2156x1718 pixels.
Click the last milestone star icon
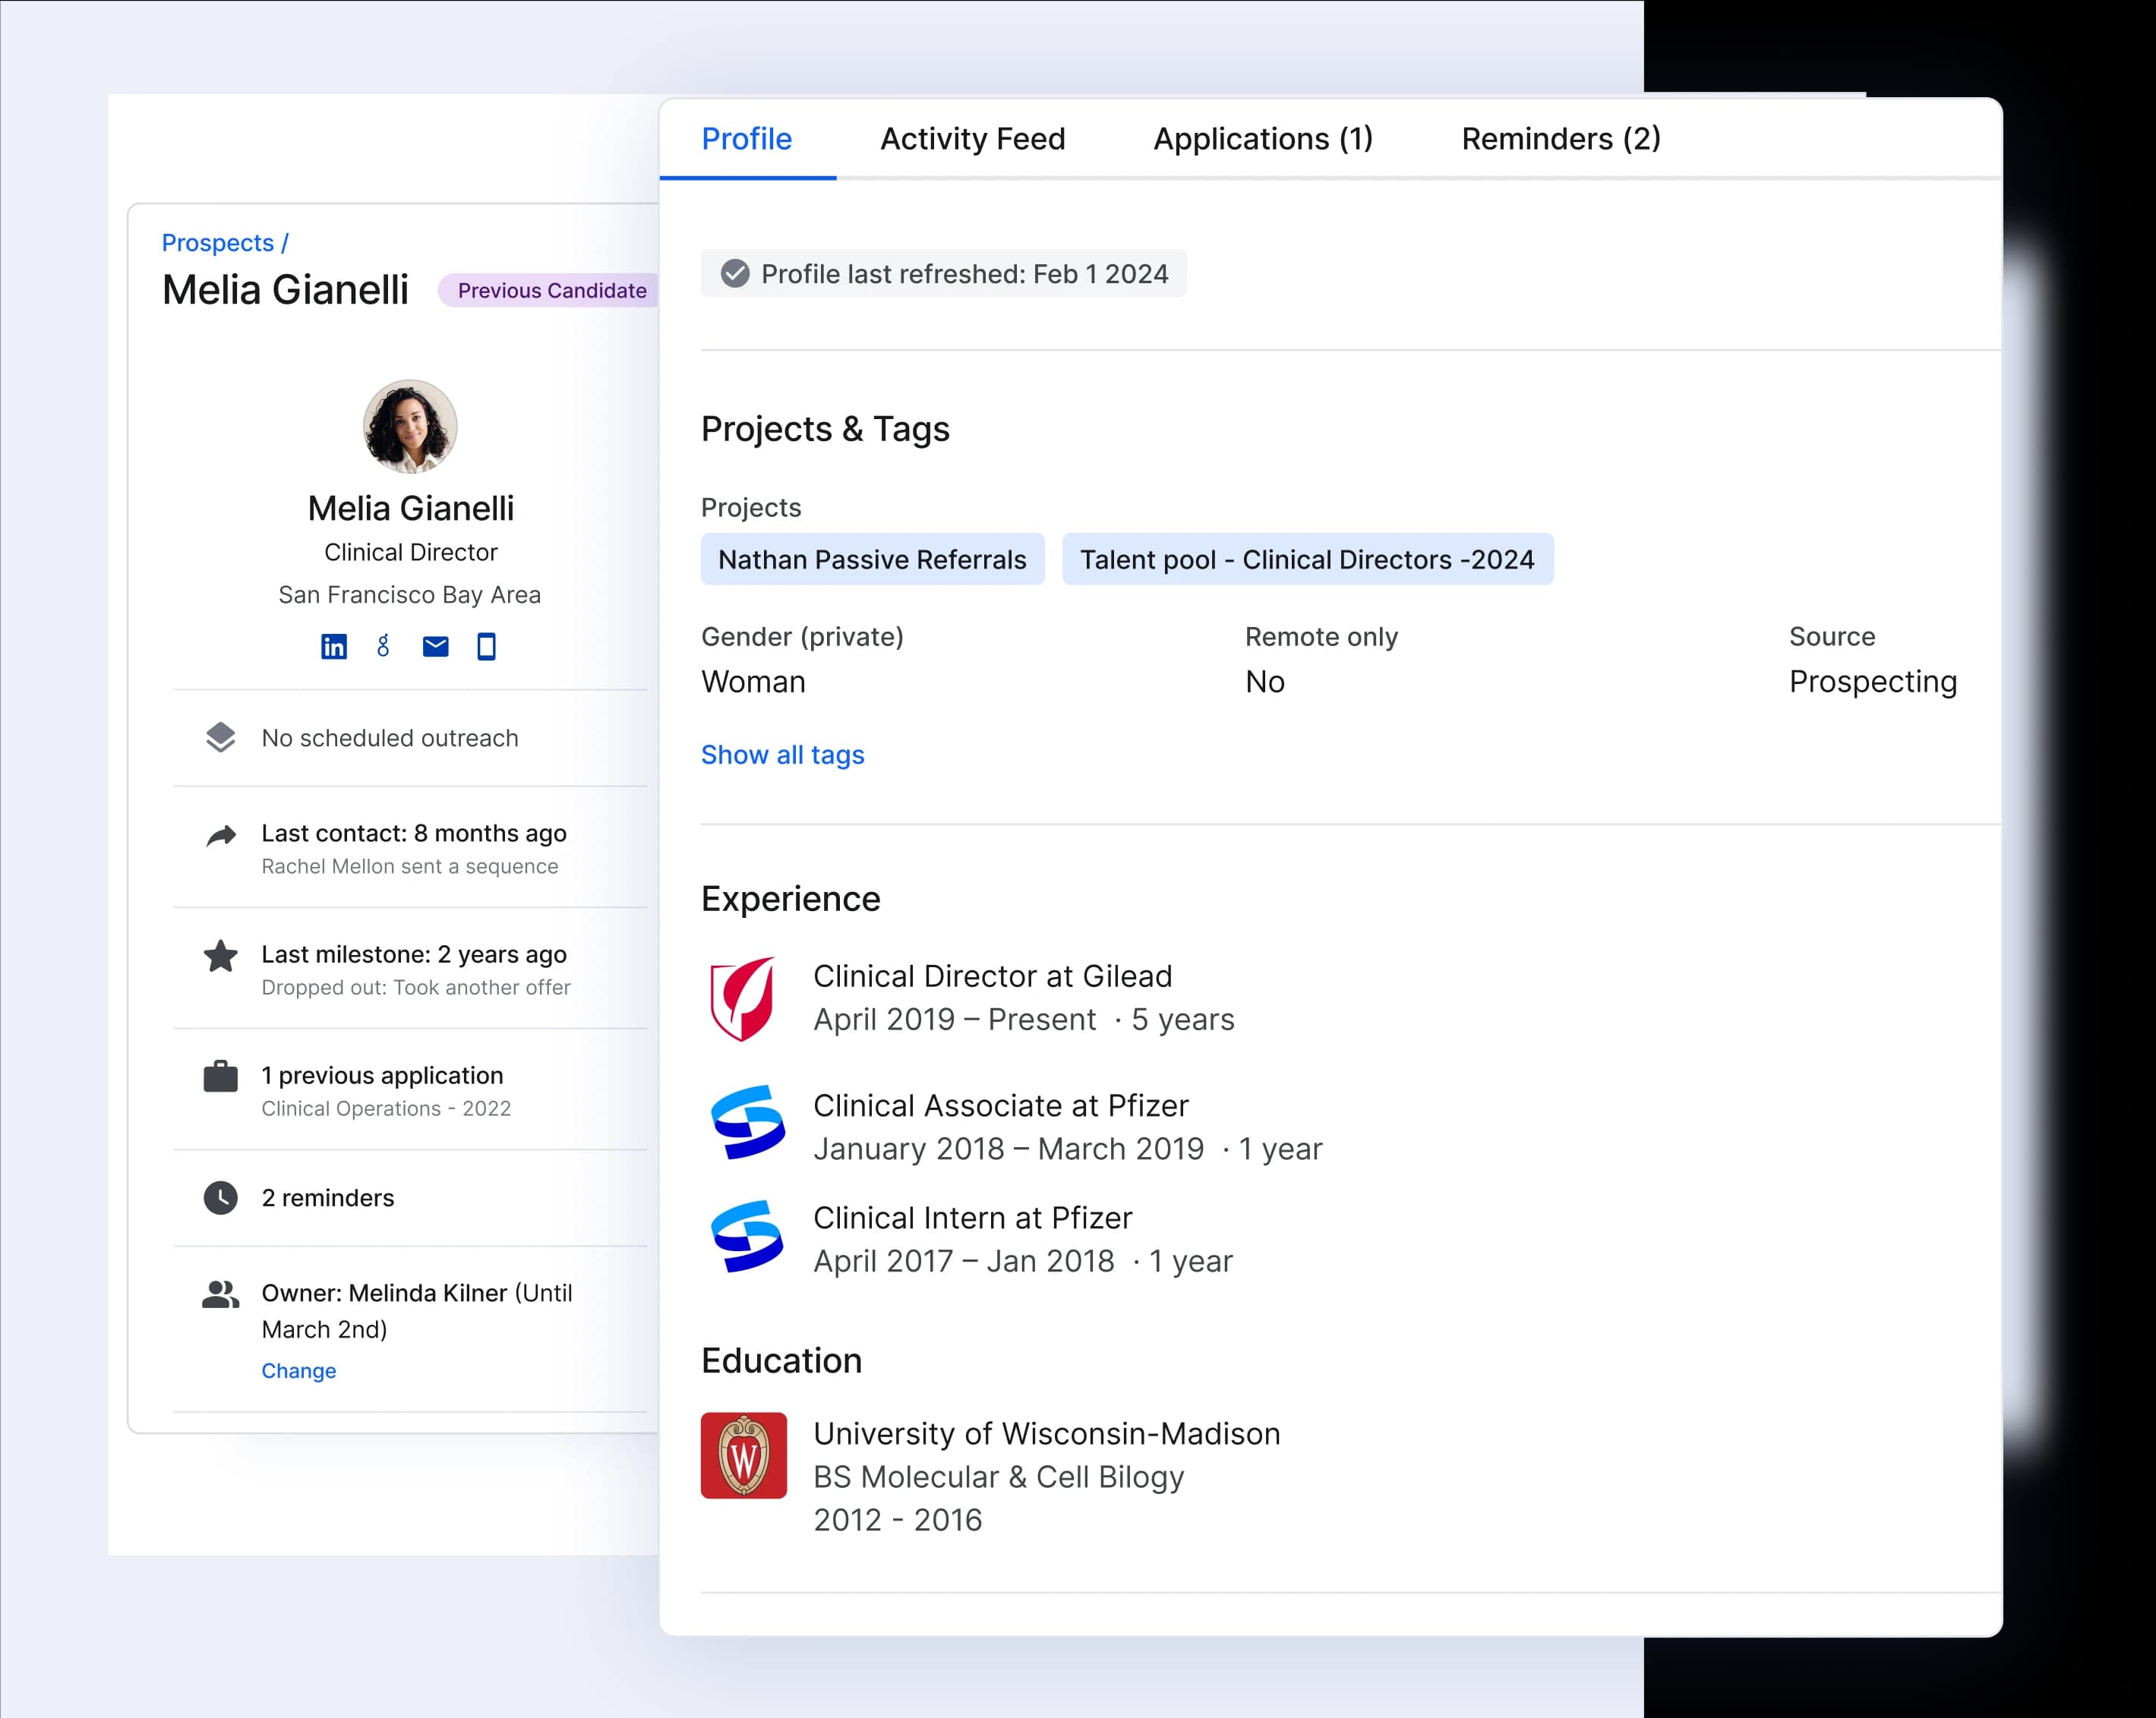point(220,957)
